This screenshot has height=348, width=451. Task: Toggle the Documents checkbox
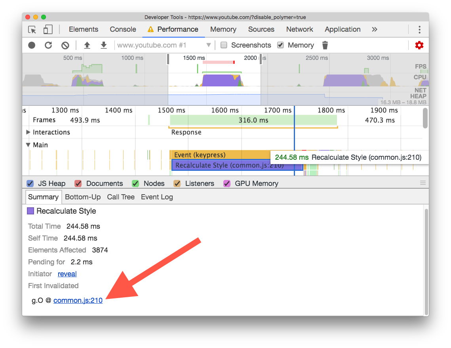click(x=78, y=184)
